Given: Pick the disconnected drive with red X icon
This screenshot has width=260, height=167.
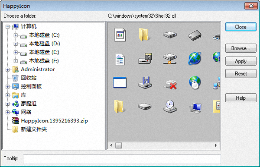Looking at the screenshot, I should point(170,85).
